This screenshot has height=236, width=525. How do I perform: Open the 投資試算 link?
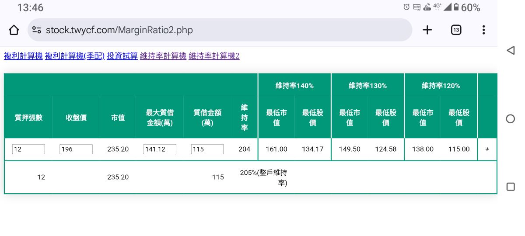pyautogui.click(x=122, y=56)
